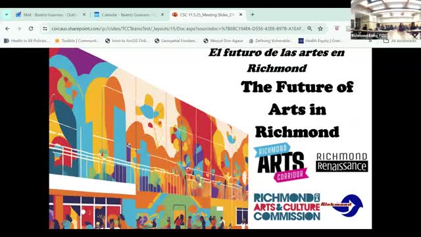Click the colorful mural building illustration
This screenshot has width=421, height=237.
pos(149,139)
